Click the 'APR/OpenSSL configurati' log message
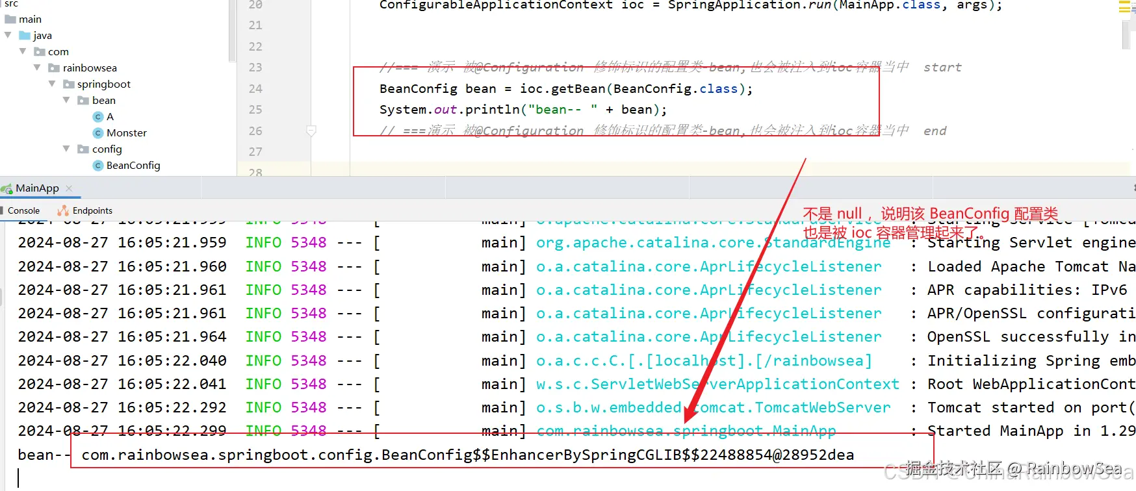The image size is (1136, 491). [1031, 314]
